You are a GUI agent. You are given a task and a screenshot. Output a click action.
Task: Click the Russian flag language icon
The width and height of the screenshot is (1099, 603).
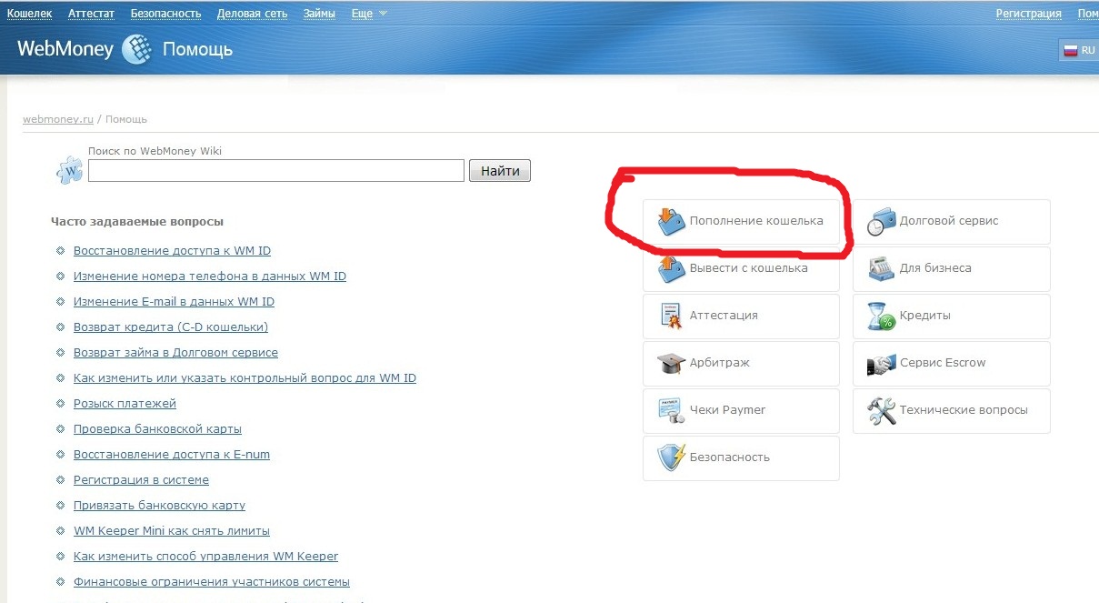1070,51
